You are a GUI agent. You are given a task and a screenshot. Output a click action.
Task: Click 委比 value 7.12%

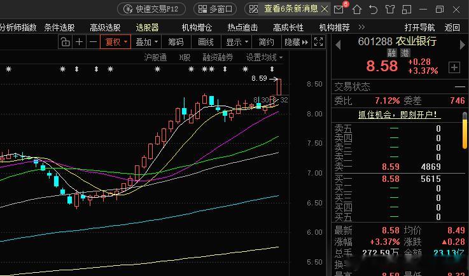388,100
